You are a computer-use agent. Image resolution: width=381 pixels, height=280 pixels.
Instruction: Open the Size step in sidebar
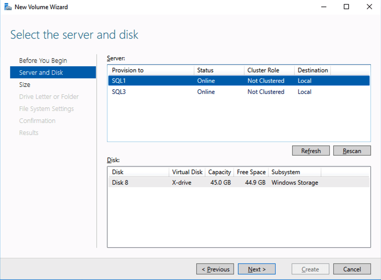(25, 85)
